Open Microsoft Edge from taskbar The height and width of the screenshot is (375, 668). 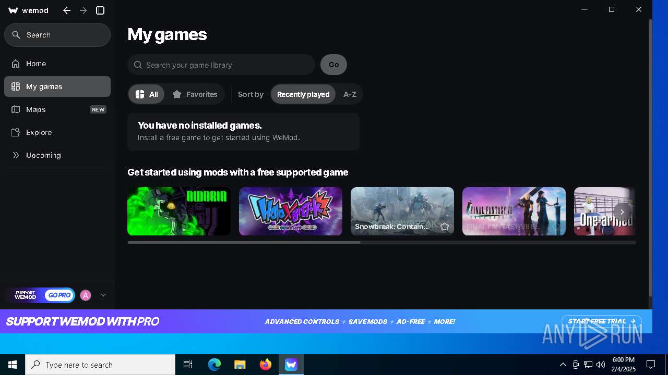pos(214,365)
